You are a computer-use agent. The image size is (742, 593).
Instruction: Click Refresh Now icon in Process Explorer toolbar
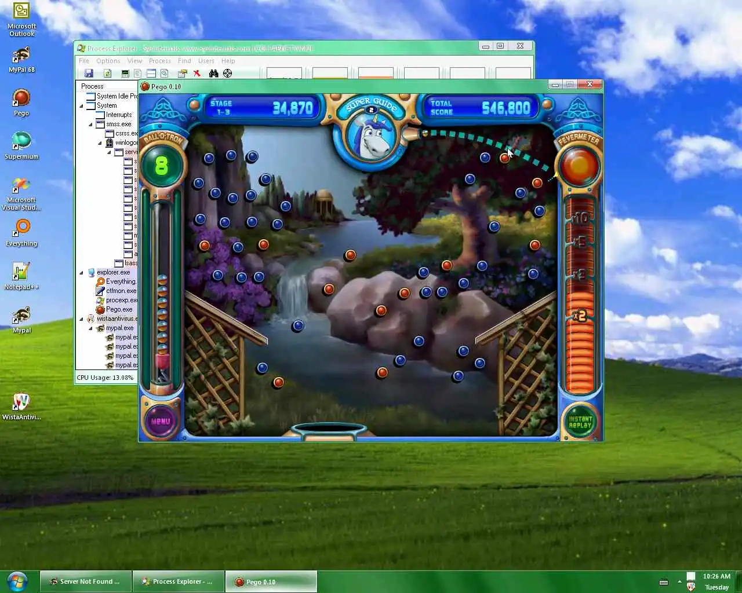tap(107, 73)
